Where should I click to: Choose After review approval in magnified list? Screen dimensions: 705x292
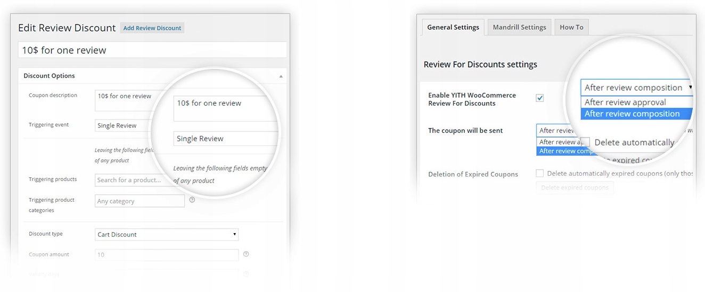625,102
